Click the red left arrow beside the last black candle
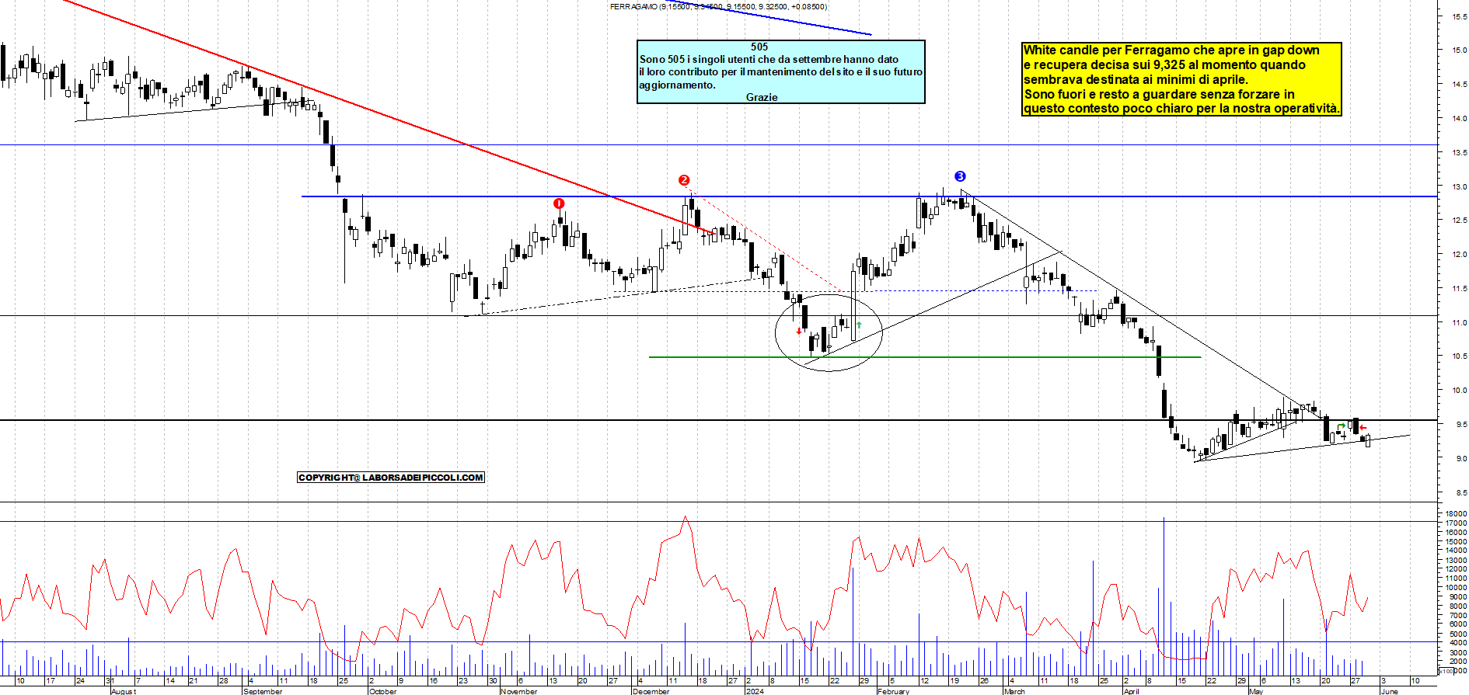 point(1363,428)
